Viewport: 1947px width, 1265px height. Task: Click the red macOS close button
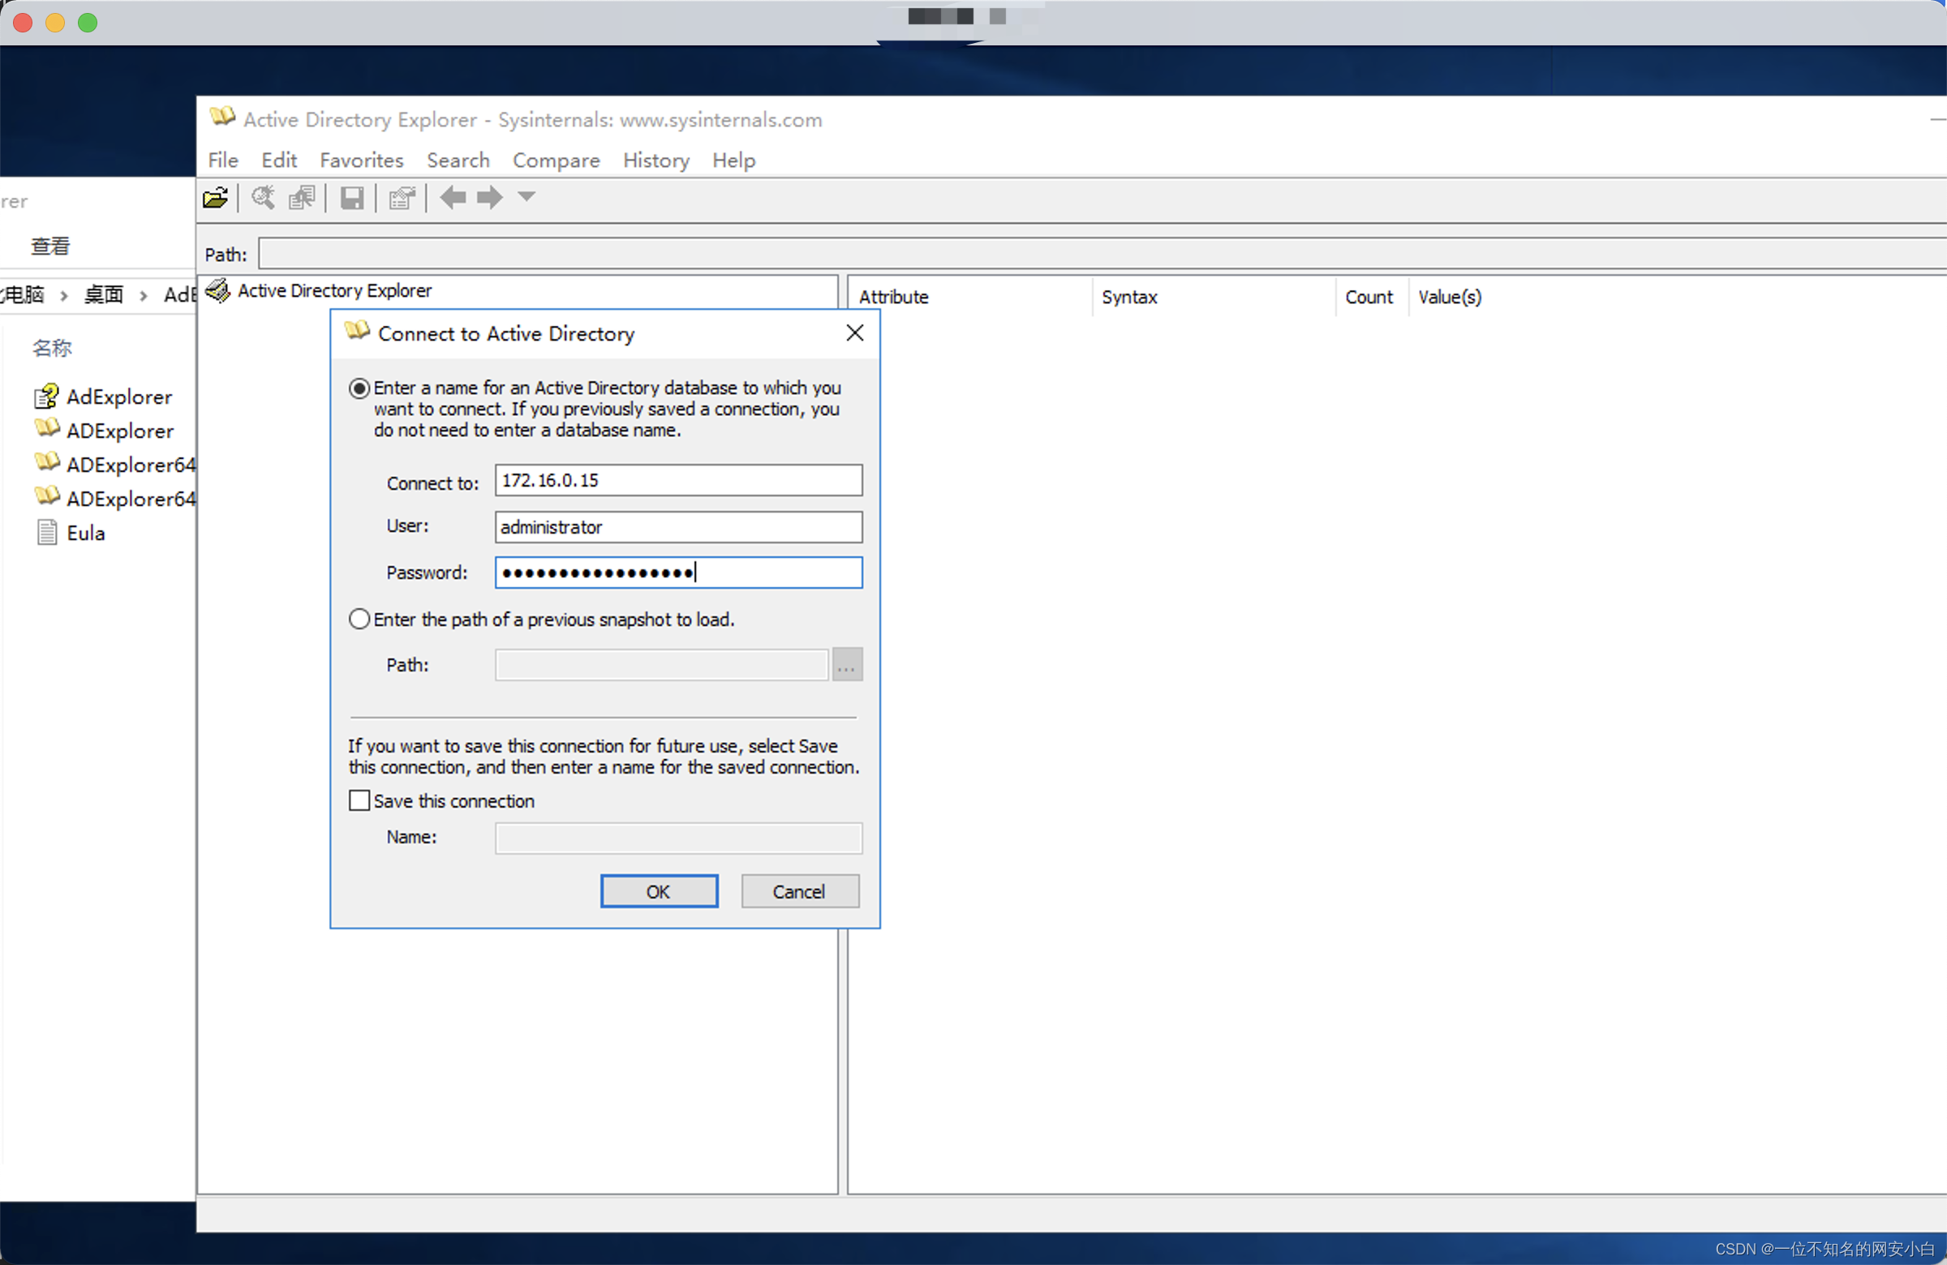point(23,22)
